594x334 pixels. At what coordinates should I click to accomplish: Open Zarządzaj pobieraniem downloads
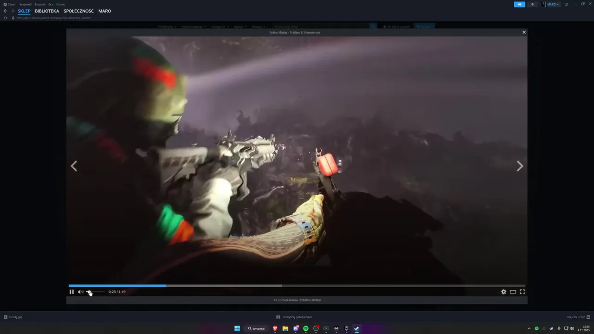(x=294, y=317)
